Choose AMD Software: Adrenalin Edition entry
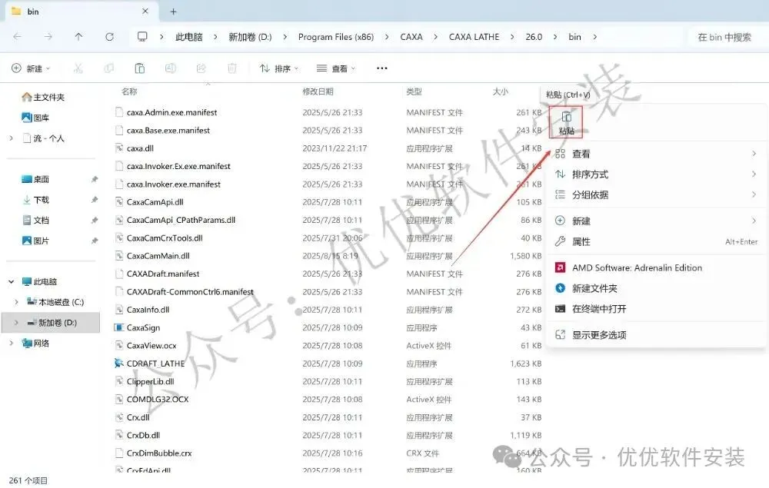The height and width of the screenshot is (488, 769). 656,268
